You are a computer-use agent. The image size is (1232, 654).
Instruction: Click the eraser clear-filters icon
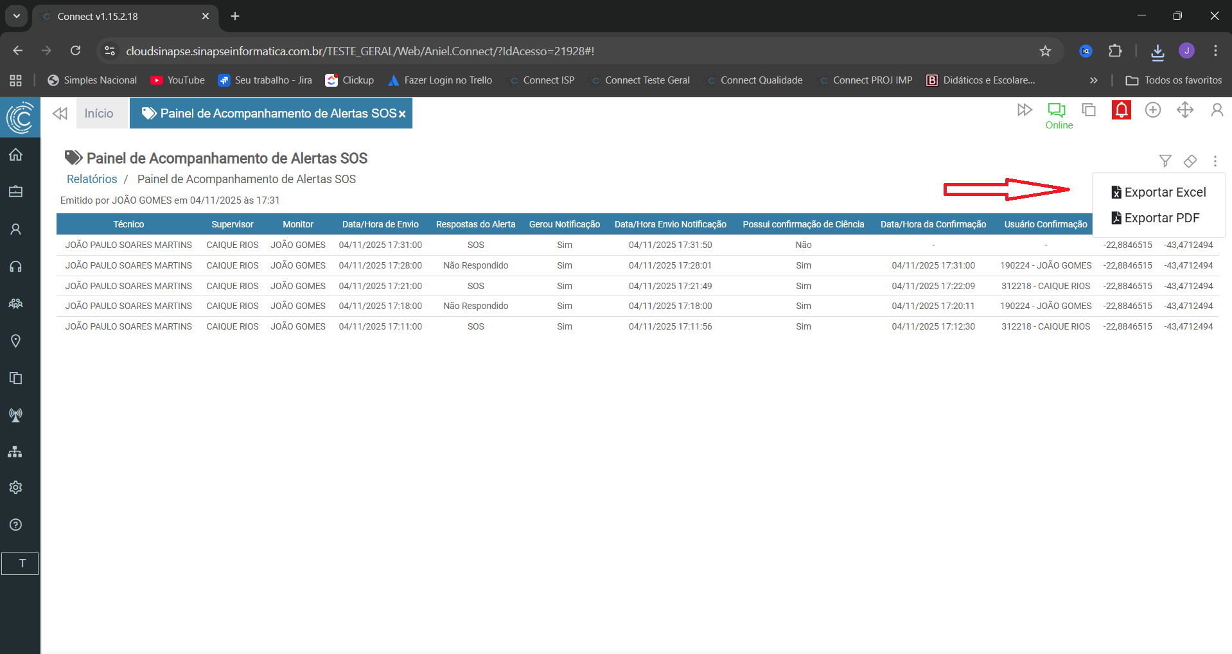[1190, 161]
